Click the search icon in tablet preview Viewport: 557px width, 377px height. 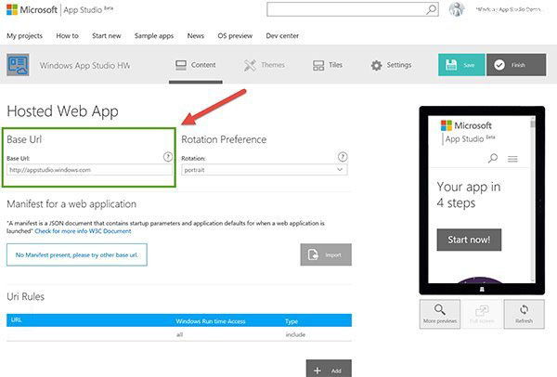click(493, 158)
